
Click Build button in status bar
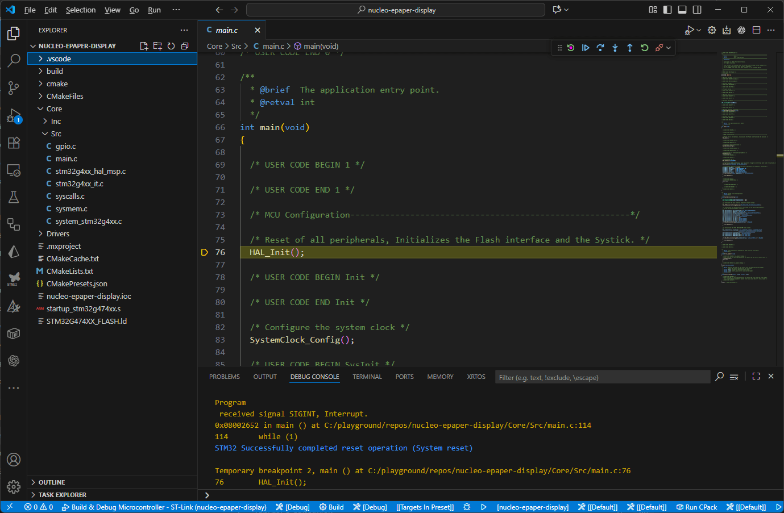(x=331, y=507)
